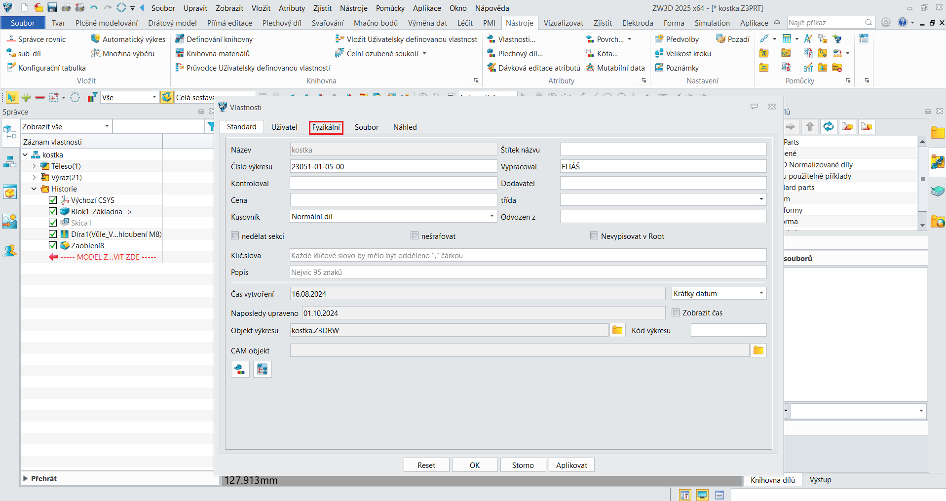Expand the Těleso(1) tree node
Viewport: 946px width, 501px height.
(x=34, y=166)
